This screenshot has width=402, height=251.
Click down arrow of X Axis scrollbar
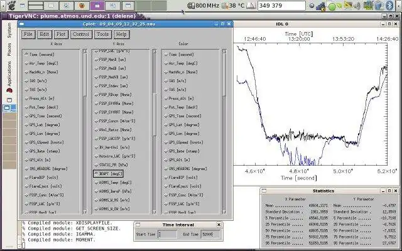coord(85,212)
